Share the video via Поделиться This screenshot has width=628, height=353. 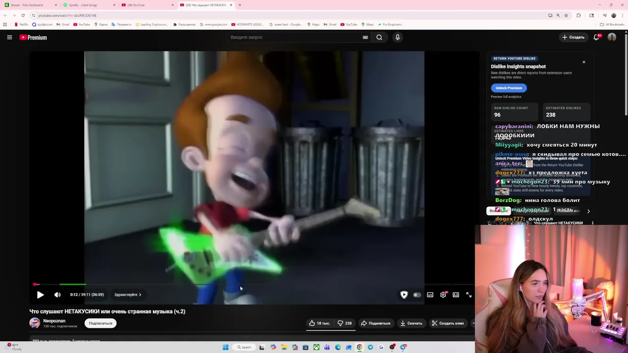point(376,323)
